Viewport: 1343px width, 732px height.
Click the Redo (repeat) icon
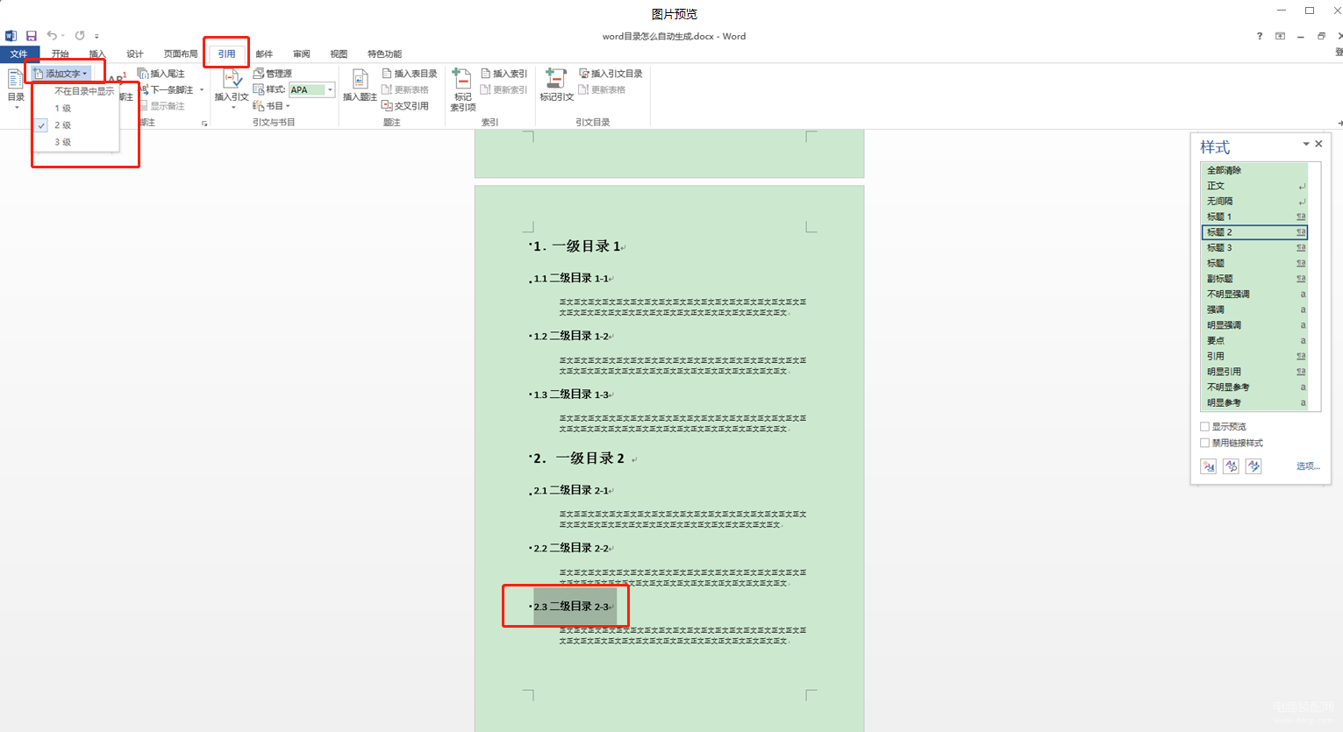click(x=80, y=36)
